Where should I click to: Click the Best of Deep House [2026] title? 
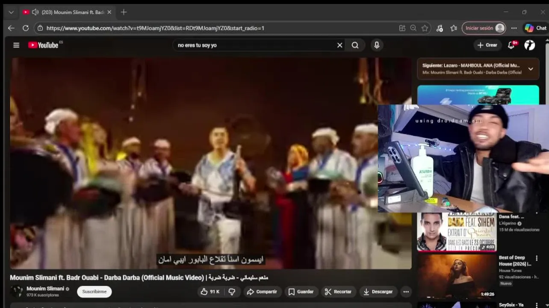[515, 261]
